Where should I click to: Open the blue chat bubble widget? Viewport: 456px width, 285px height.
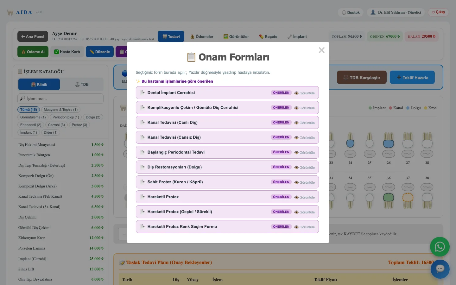point(440,269)
